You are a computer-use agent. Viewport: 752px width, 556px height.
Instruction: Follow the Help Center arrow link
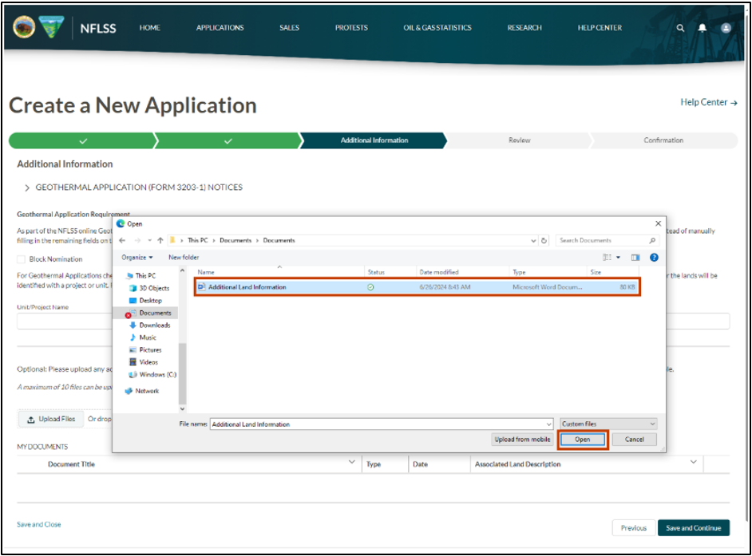point(709,103)
